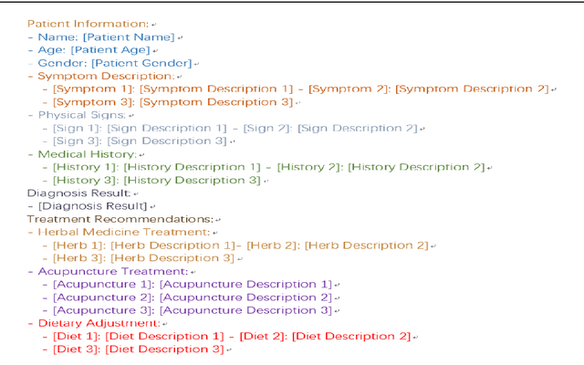Click the Patient Information heading
Image resolution: width=584 pixels, height=365 pixels.
88,24
